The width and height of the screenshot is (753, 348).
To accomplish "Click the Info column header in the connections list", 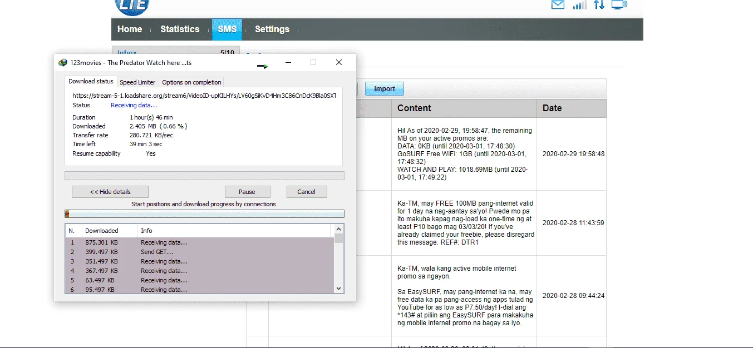I will point(234,231).
